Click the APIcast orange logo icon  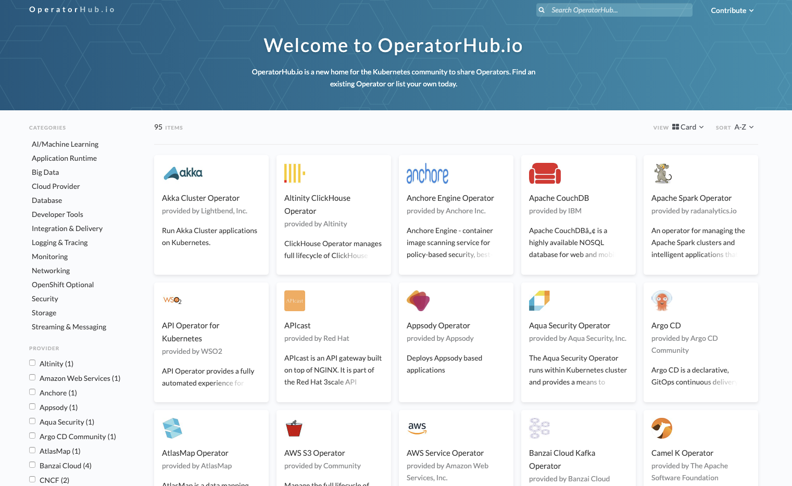pos(295,301)
